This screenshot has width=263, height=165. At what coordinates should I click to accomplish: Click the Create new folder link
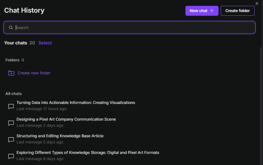(34, 73)
